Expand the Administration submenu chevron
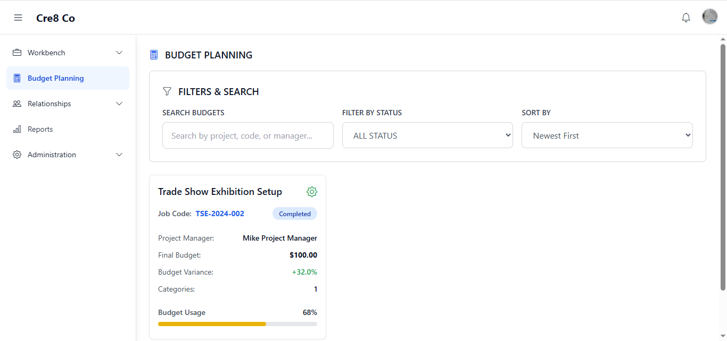Screen dimensions: 727x341 119,155
